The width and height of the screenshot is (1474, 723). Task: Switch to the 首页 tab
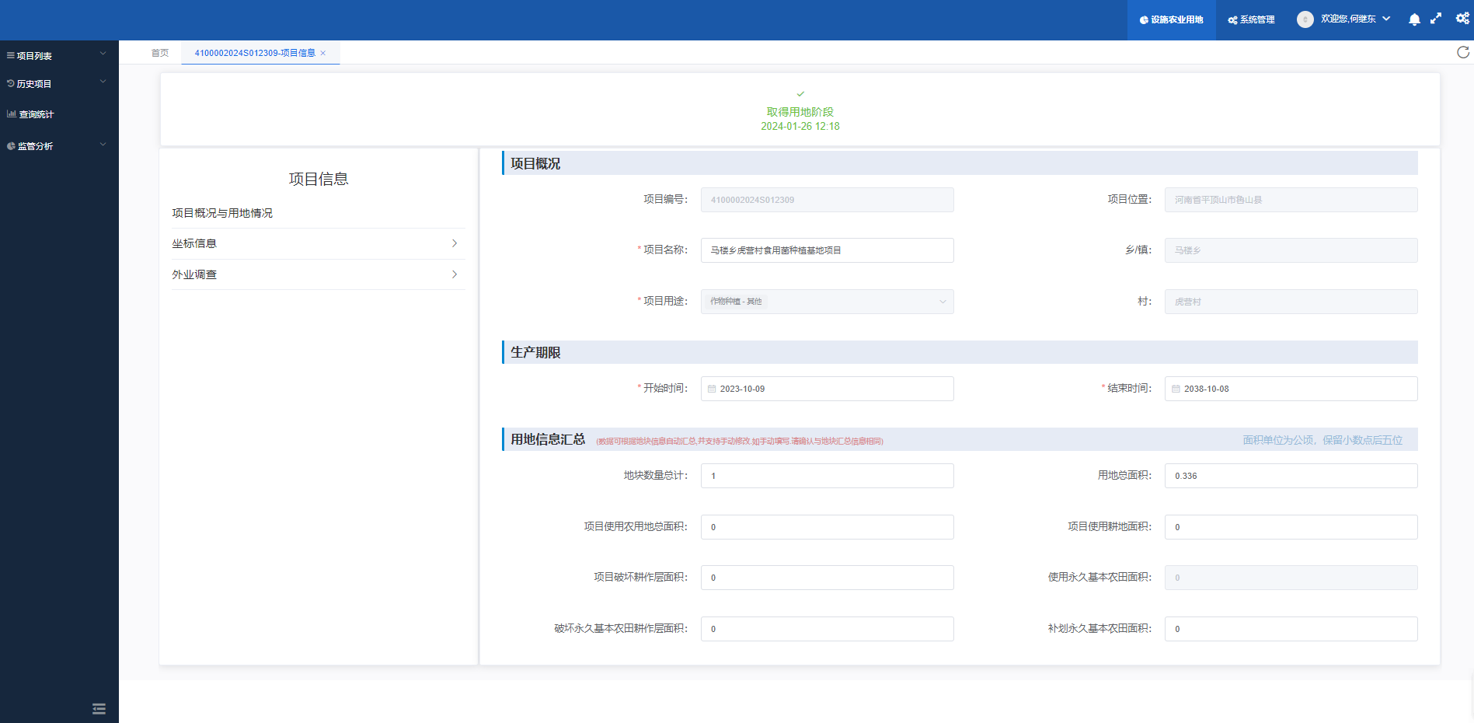[160, 53]
